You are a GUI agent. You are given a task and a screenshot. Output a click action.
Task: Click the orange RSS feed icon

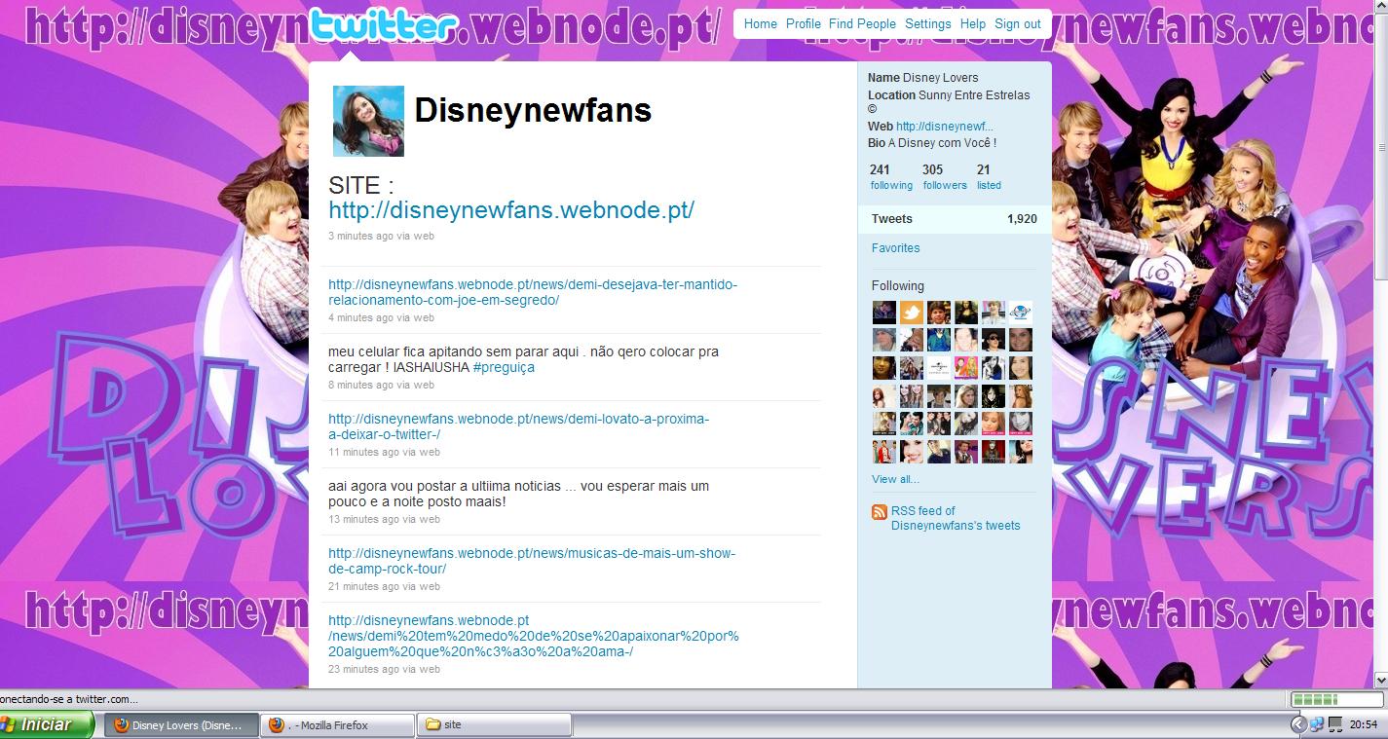[x=880, y=512]
